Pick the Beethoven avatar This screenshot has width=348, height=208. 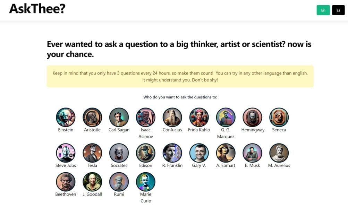coord(66,181)
